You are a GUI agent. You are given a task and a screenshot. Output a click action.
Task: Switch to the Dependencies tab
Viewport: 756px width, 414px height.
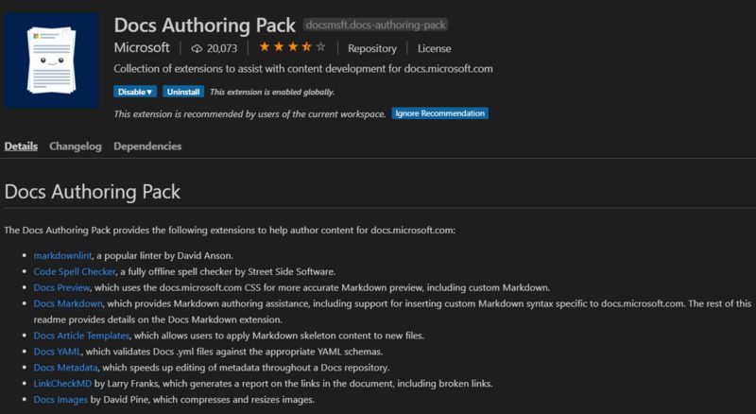147,147
